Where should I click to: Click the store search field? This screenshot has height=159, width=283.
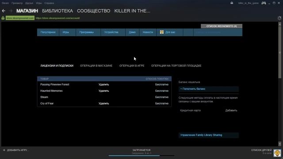(x=218, y=32)
